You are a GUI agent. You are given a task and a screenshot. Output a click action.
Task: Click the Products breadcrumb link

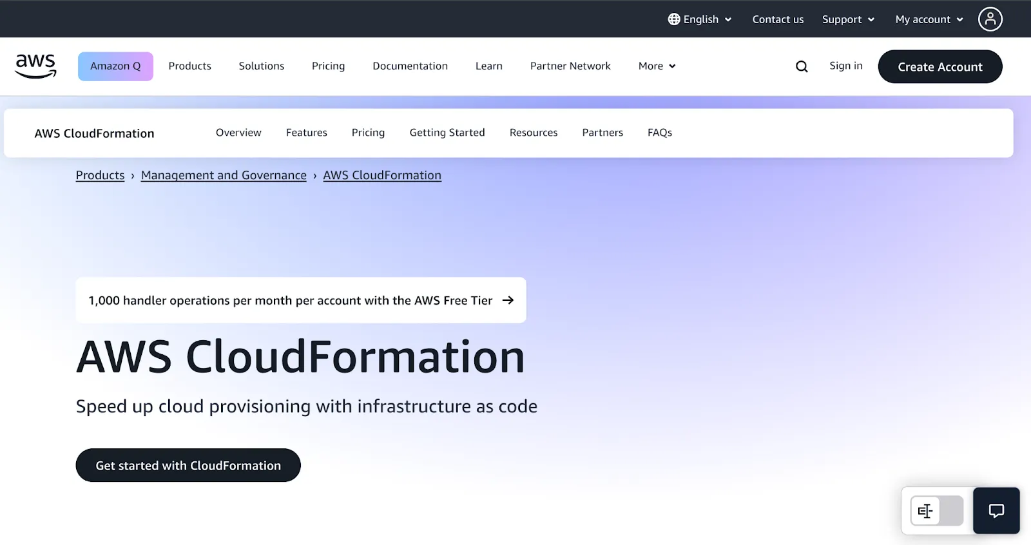click(100, 175)
